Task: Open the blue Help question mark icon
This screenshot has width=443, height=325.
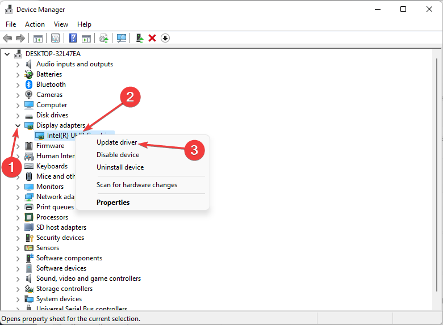Action: (73, 38)
